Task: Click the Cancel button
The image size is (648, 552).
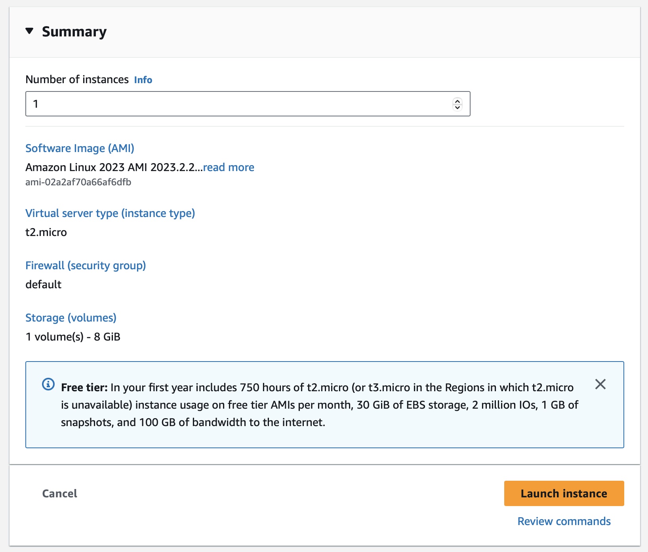Action: pyautogui.click(x=59, y=493)
